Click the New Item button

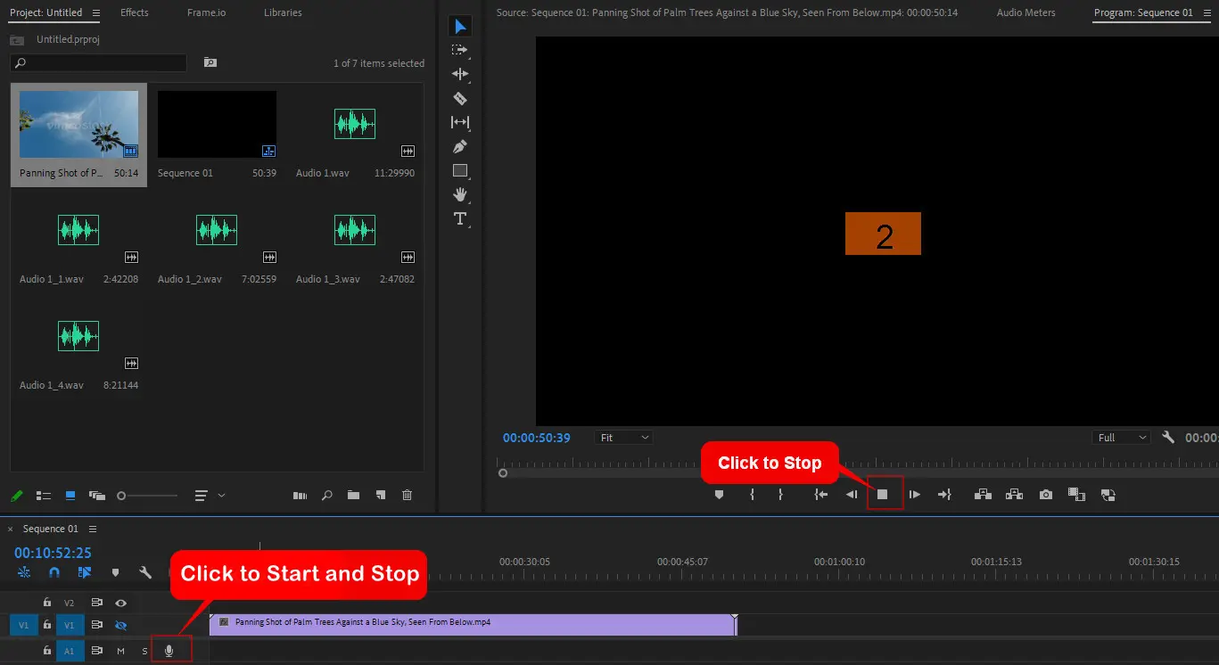381,495
